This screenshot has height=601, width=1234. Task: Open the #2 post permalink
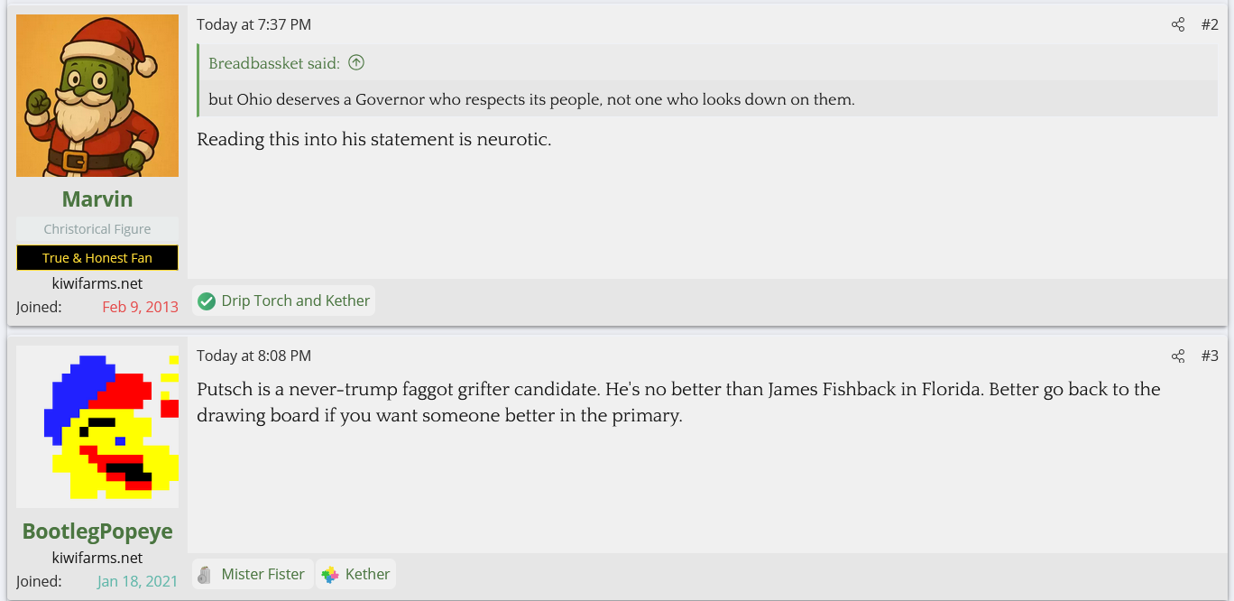point(1210,25)
